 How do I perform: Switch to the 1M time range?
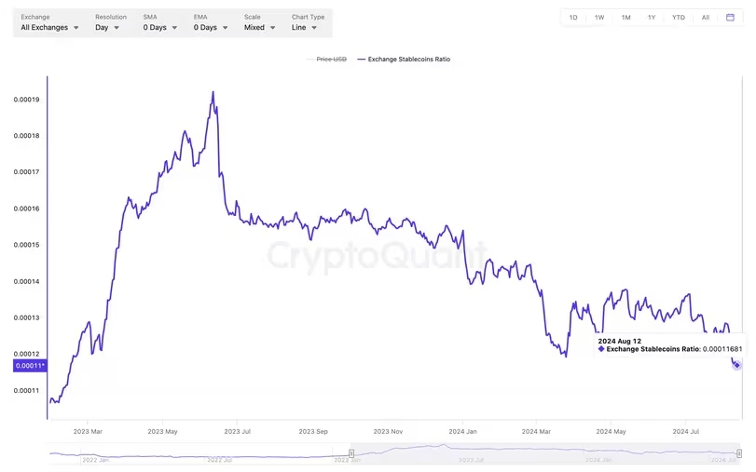(x=625, y=18)
